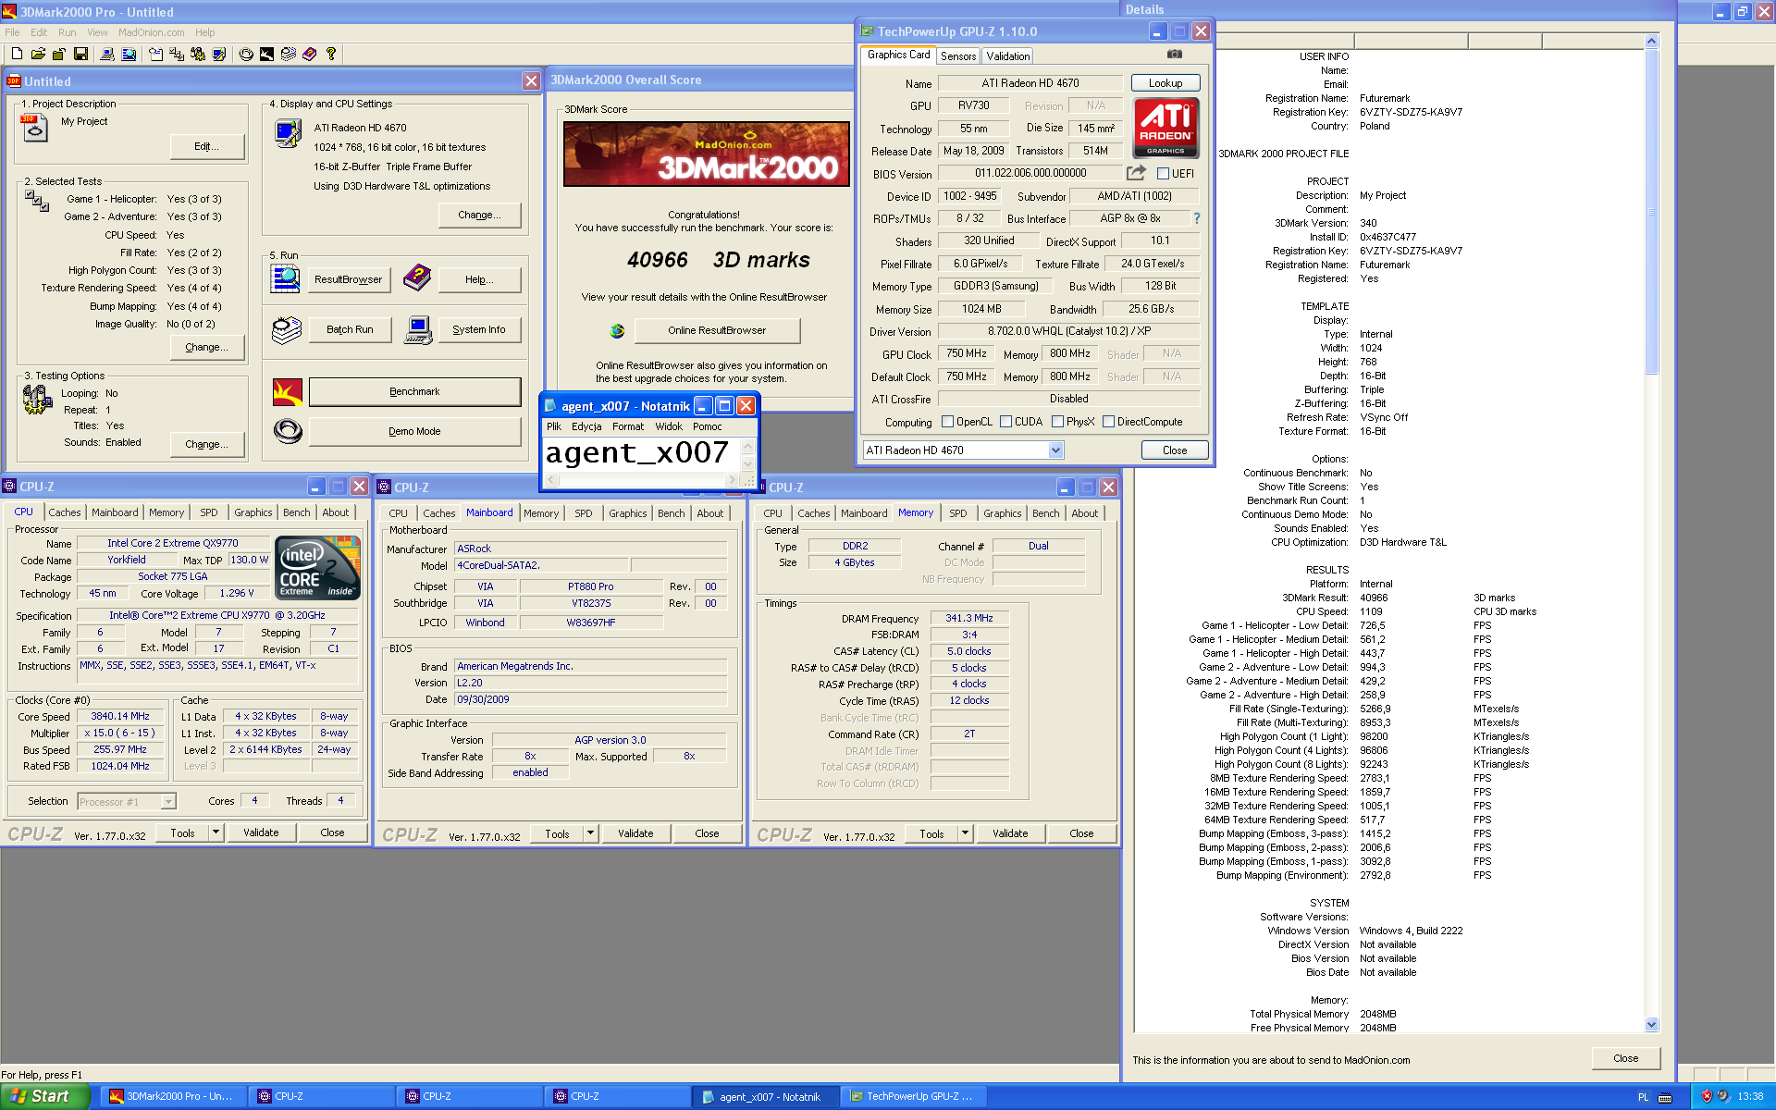This screenshot has width=1776, height=1110.
Task: Click GPU-Z camera screenshot icon
Action: click(x=1174, y=55)
